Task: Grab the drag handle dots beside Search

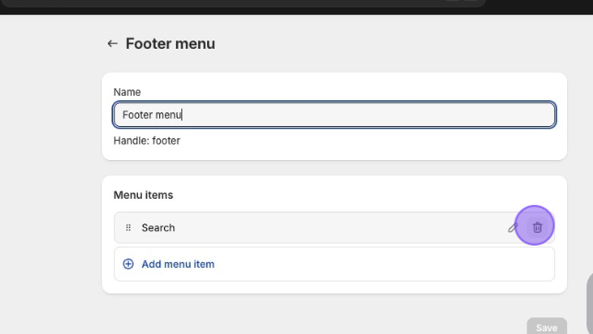Action: (x=128, y=227)
